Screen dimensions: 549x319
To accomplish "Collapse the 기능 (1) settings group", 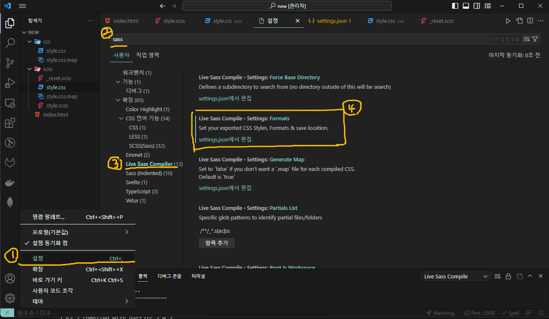I will [x=118, y=82].
